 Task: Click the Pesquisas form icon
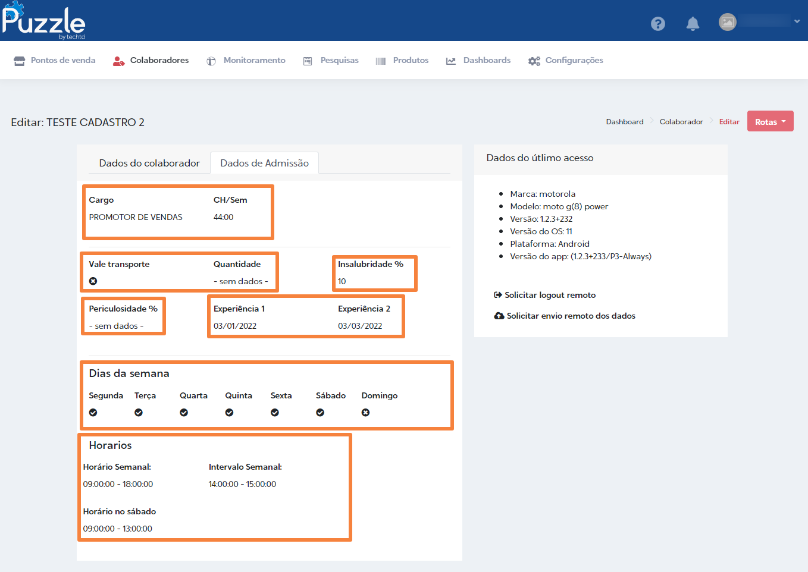[308, 61]
